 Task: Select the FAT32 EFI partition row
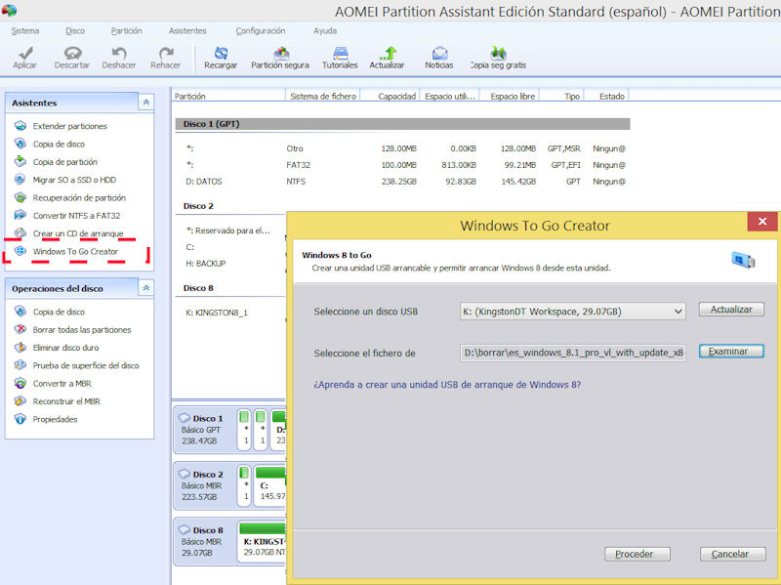404,165
